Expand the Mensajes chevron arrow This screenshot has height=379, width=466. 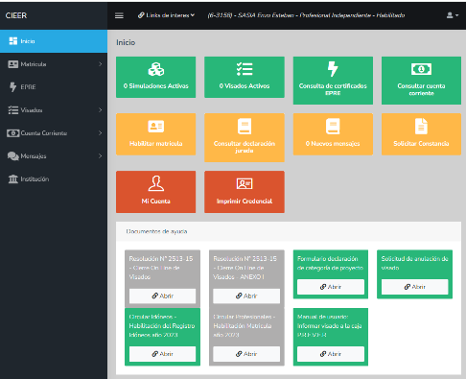(x=100, y=156)
